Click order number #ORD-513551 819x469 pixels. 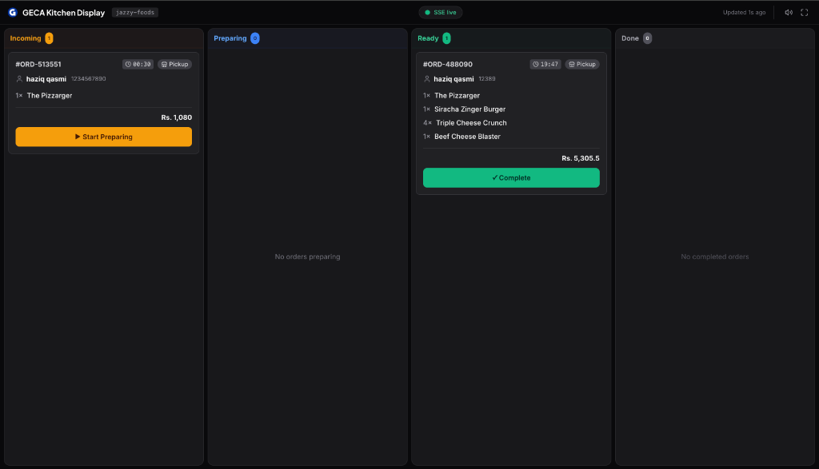(38, 64)
